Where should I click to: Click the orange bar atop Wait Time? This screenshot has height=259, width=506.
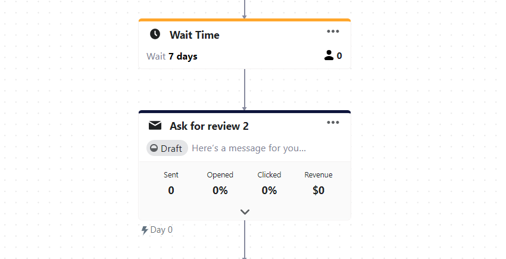[245, 20]
